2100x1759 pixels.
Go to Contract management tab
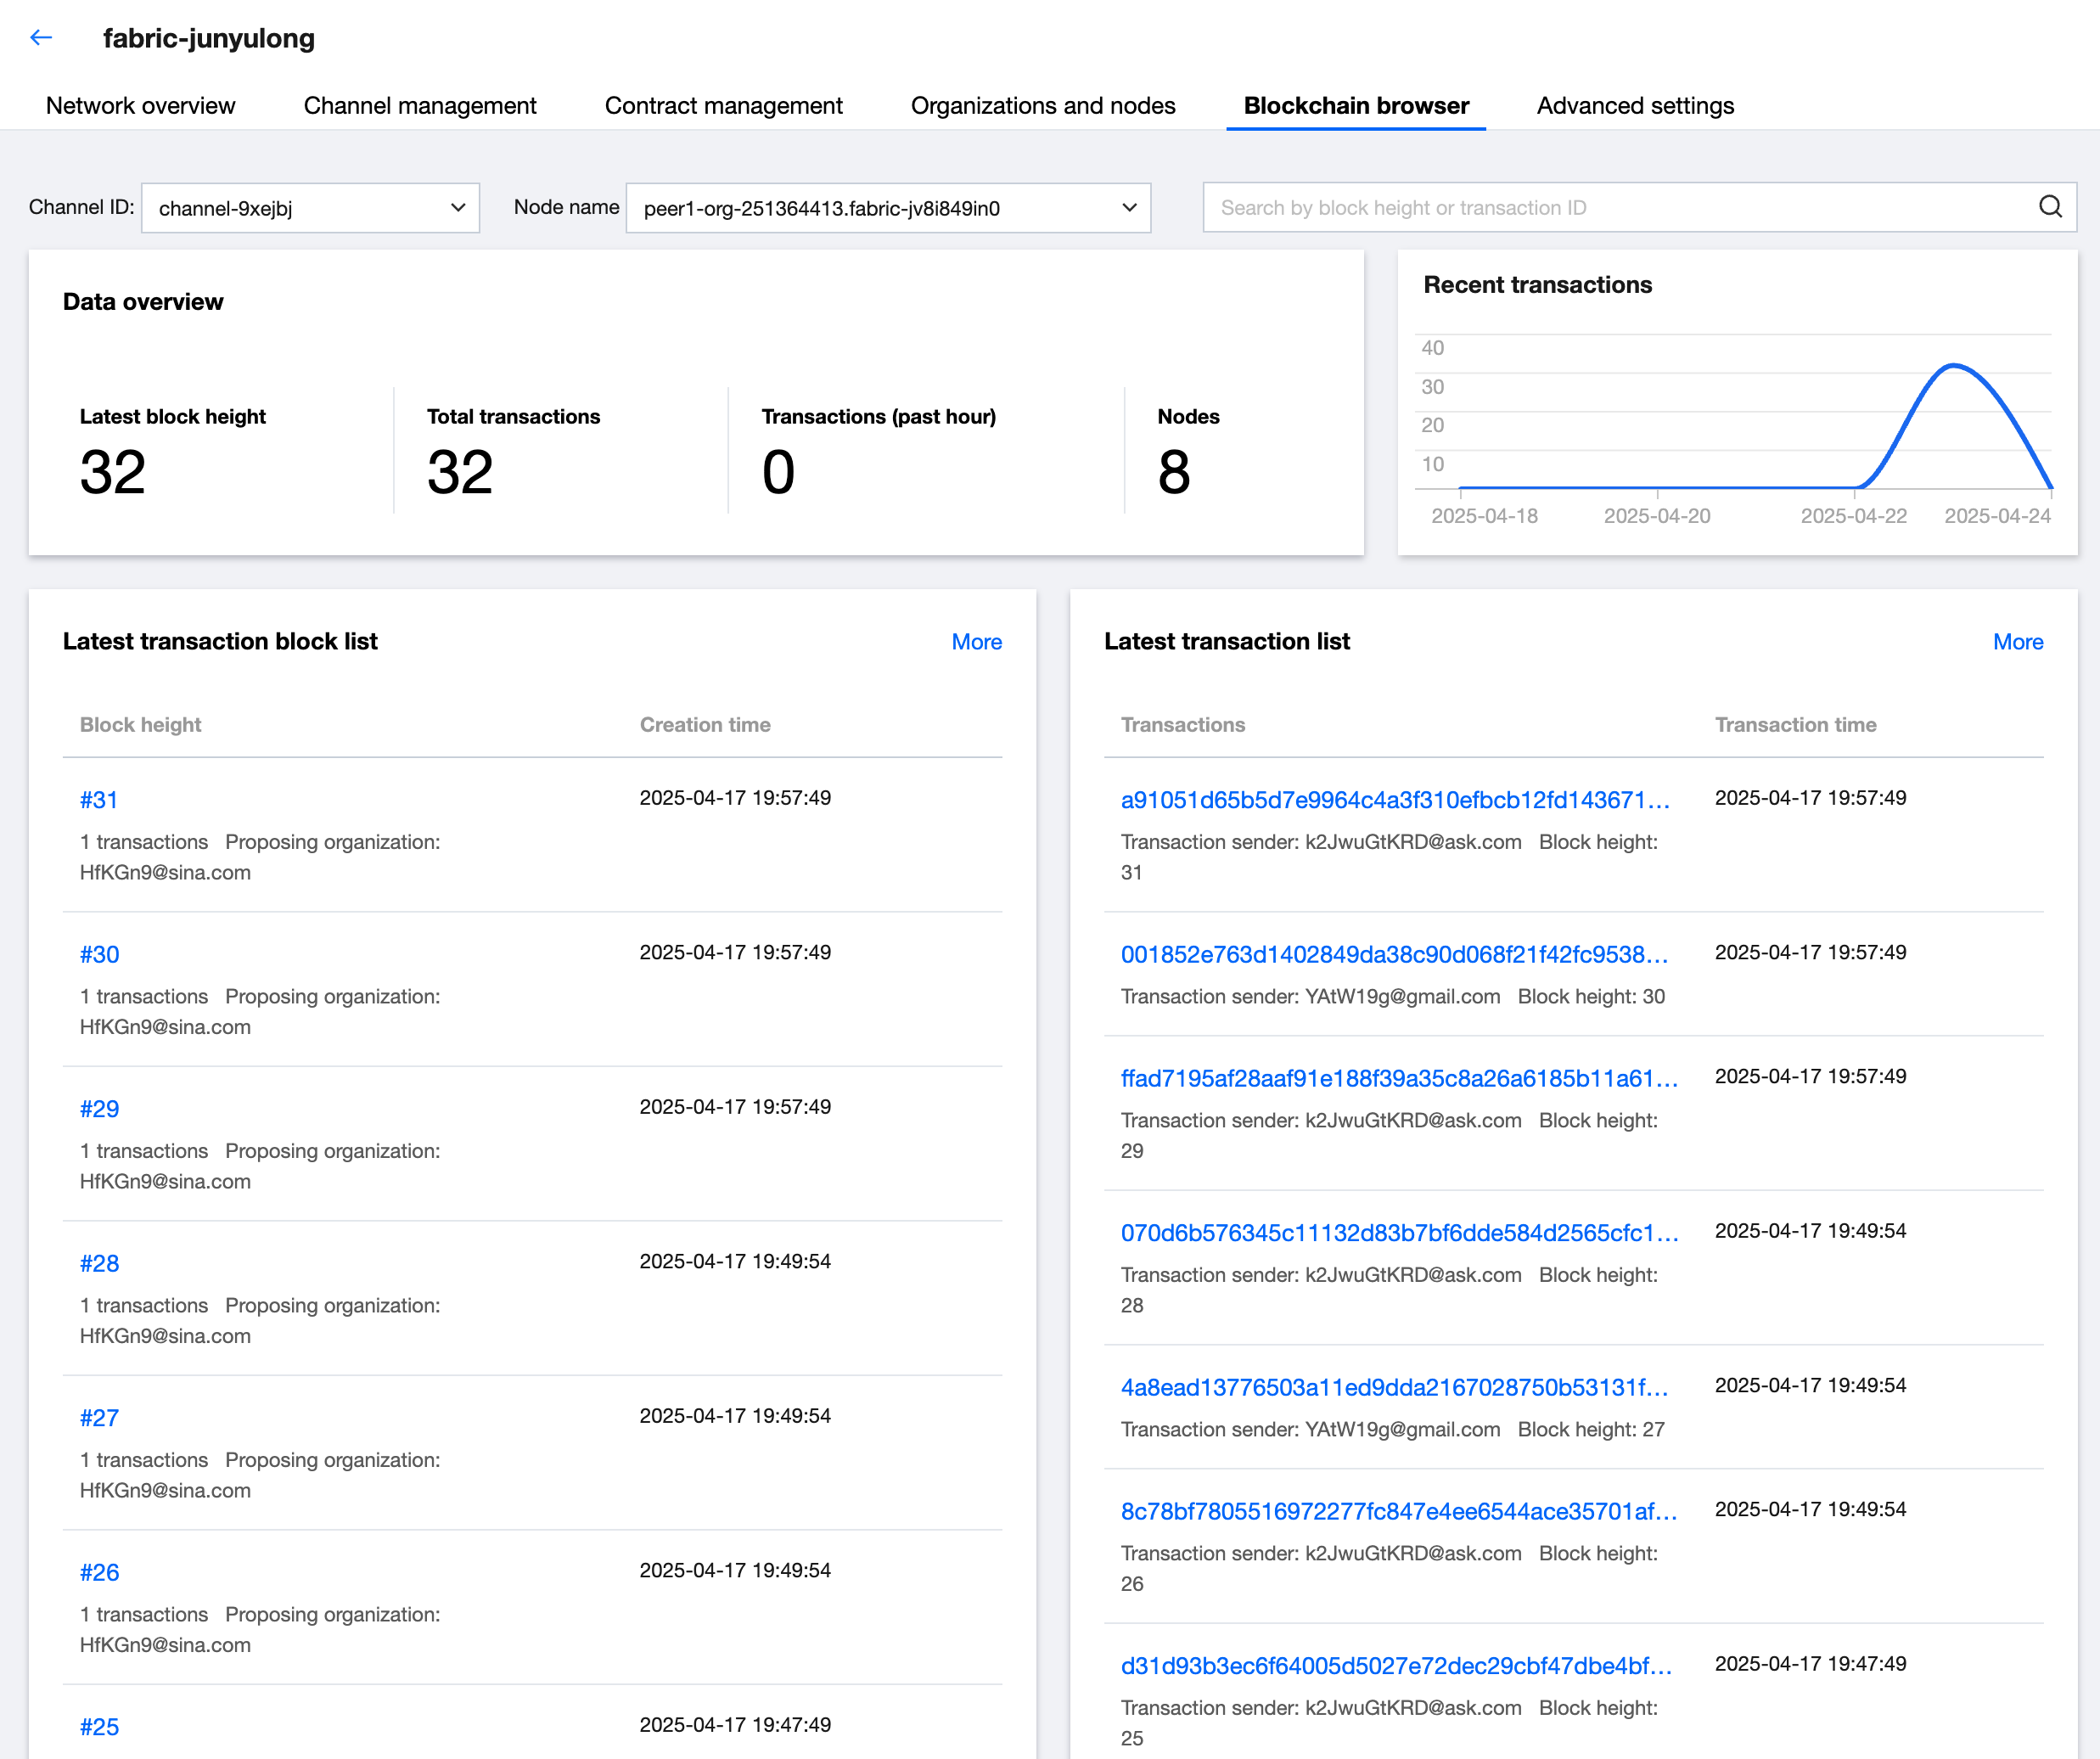tap(723, 106)
